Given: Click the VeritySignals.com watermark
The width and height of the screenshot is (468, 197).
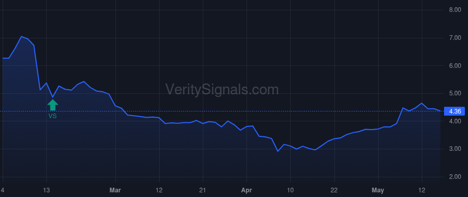Looking at the screenshot, I should (x=222, y=89).
